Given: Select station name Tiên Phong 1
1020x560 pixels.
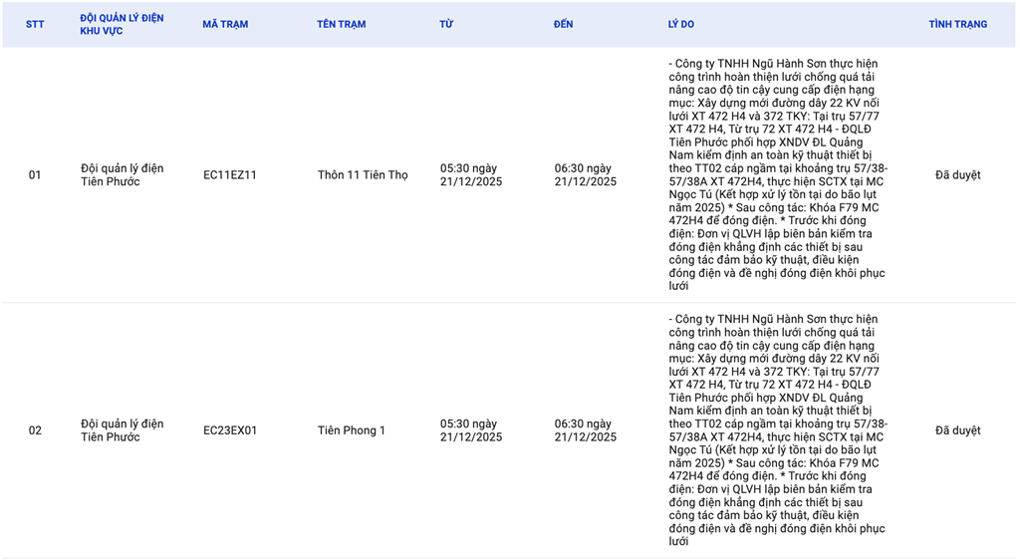Looking at the screenshot, I should click(352, 430).
